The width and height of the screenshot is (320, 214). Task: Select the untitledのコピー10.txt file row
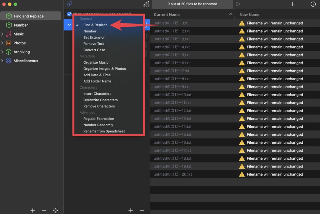[x=172, y=95]
